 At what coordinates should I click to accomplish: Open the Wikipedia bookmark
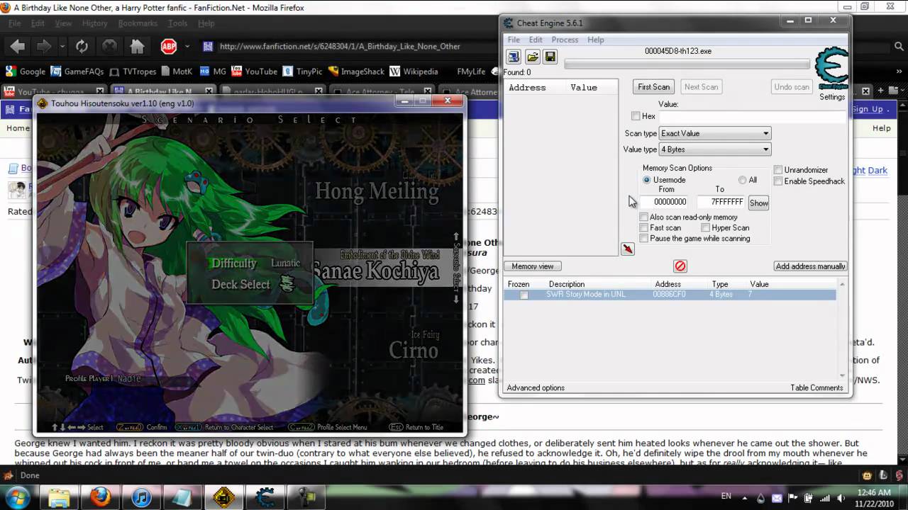click(414, 72)
